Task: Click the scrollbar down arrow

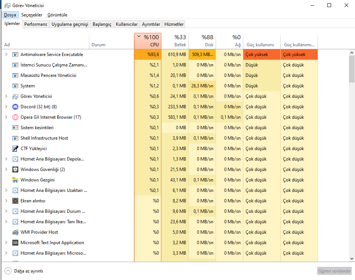Action: [x=352, y=258]
